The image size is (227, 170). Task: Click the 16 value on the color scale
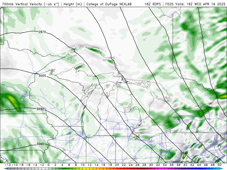[103, 165]
